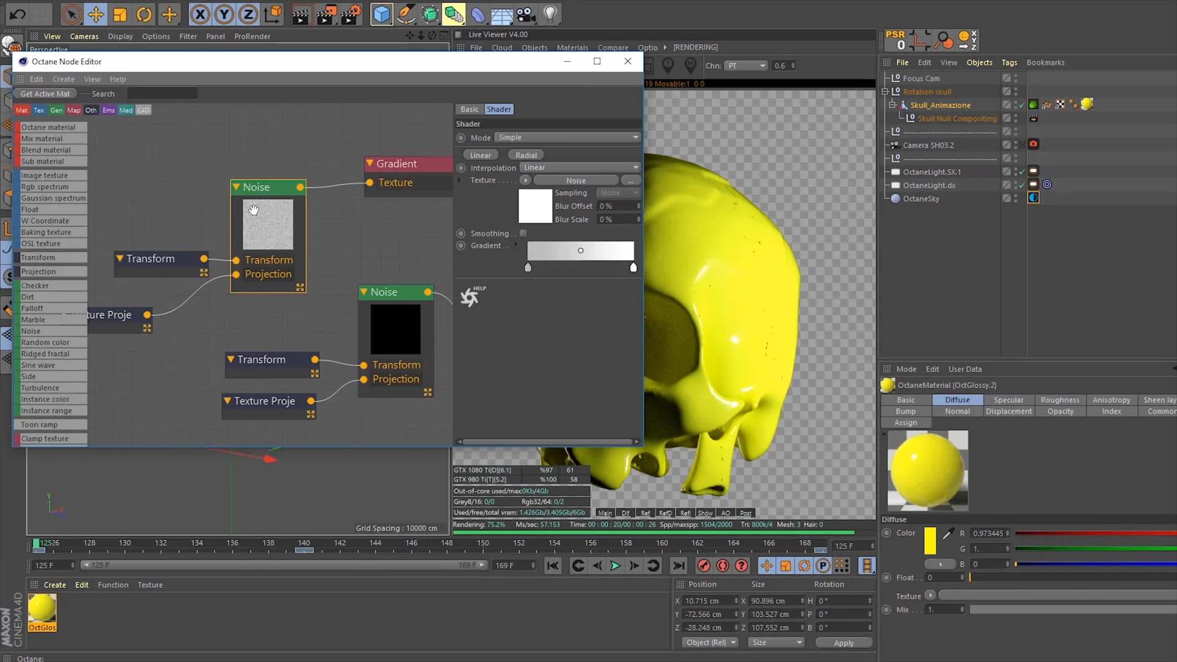Select the Move tool in the top toolbar
This screenshot has width=1177, height=662.
(96, 14)
